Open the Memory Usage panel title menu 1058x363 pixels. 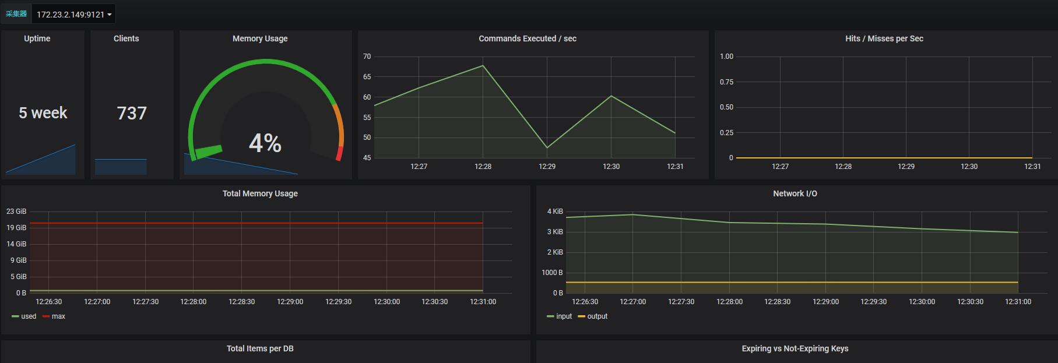point(260,38)
